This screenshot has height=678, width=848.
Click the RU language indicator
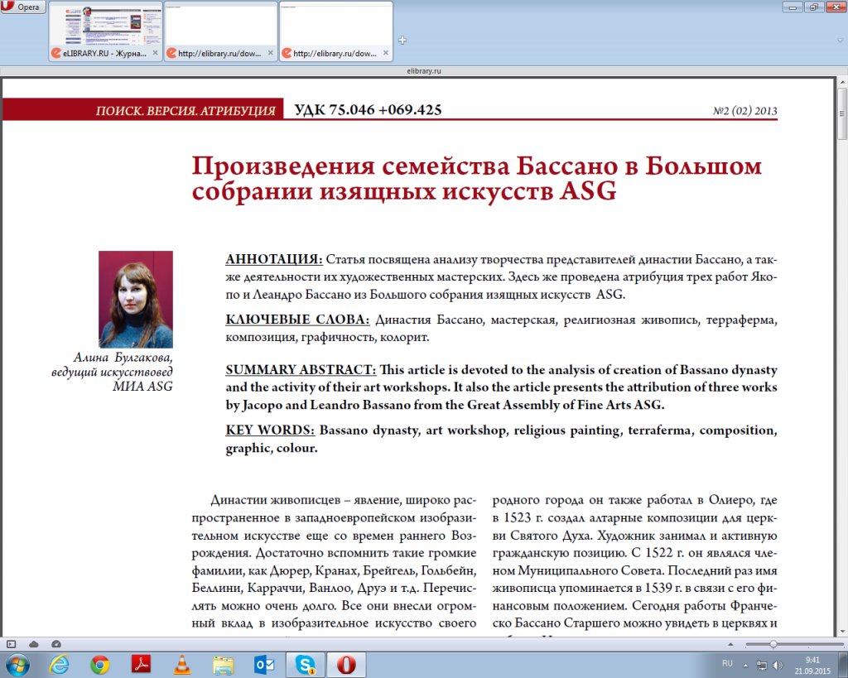[727, 663]
